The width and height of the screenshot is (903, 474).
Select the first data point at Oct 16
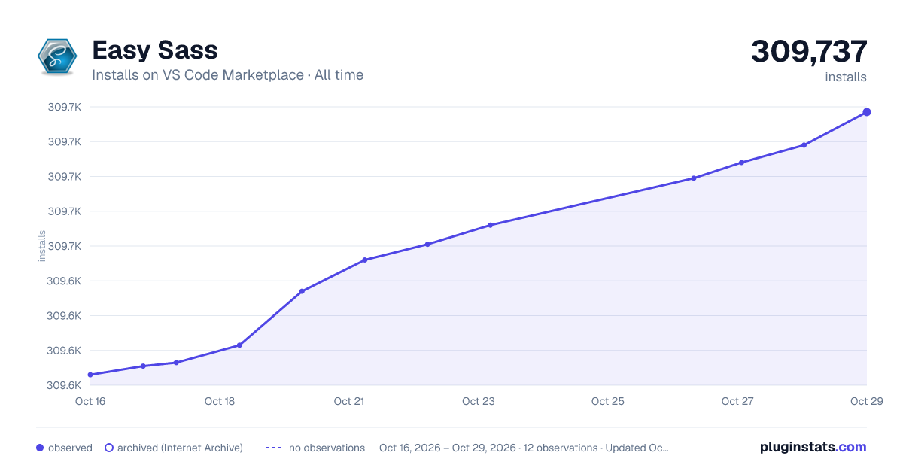pos(90,375)
